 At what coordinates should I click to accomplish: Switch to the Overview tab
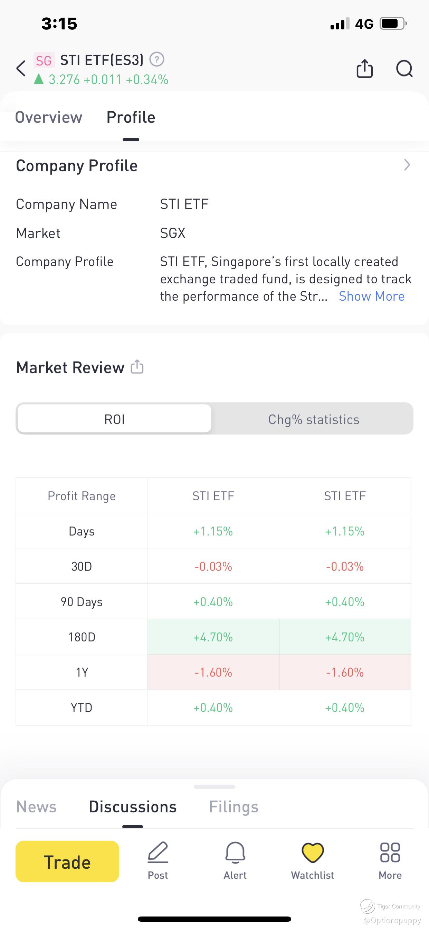coord(49,117)
